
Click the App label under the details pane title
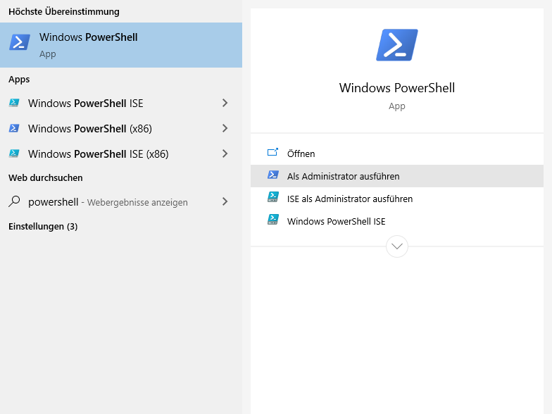[x=397, y=106]
